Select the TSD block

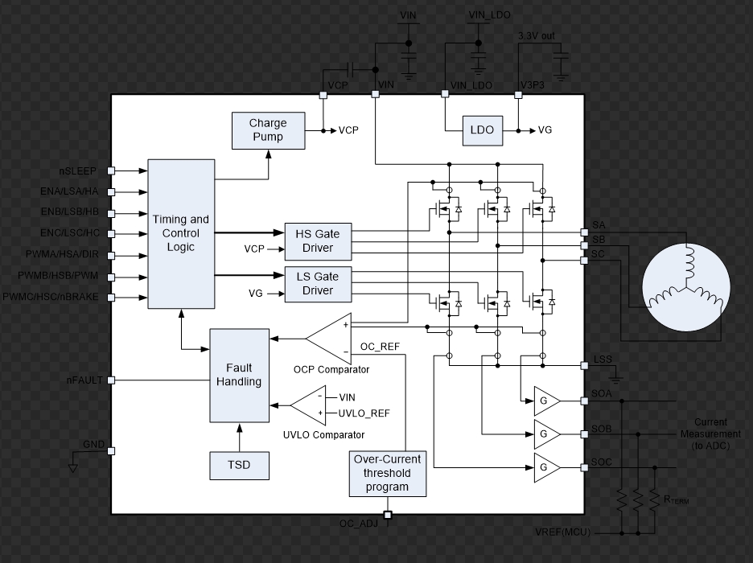pyautogui.click(x=239, y=465)
